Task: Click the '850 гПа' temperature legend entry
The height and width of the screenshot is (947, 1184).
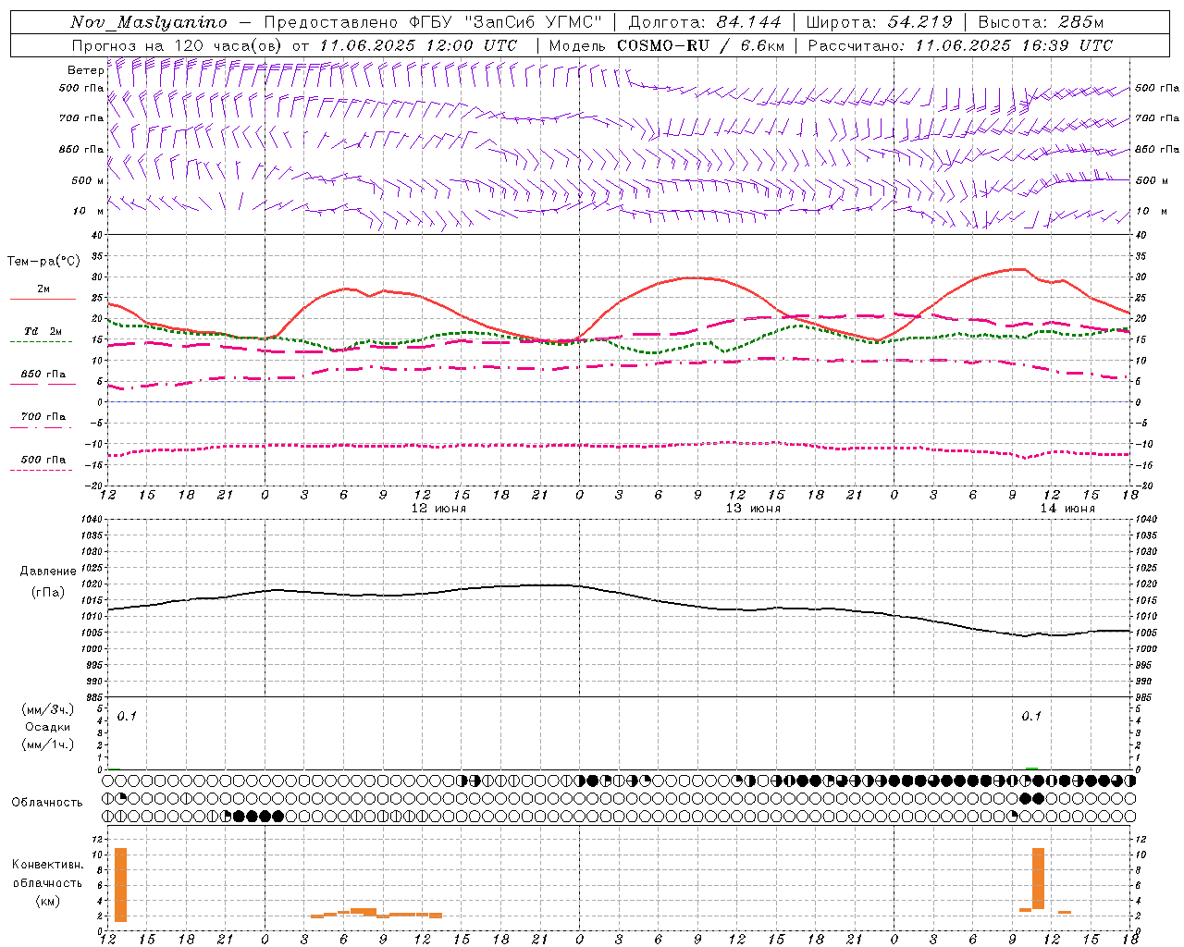Action: (43, 375)
